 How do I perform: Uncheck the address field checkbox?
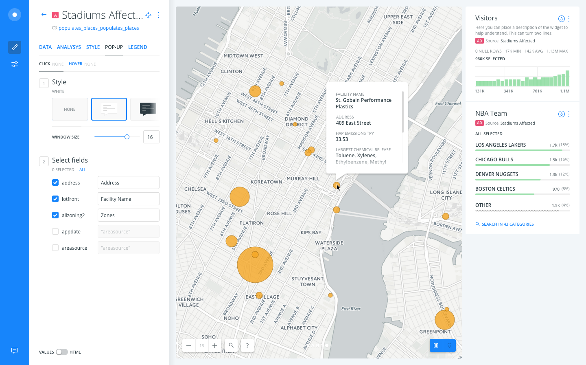click(x=55, y=182)
